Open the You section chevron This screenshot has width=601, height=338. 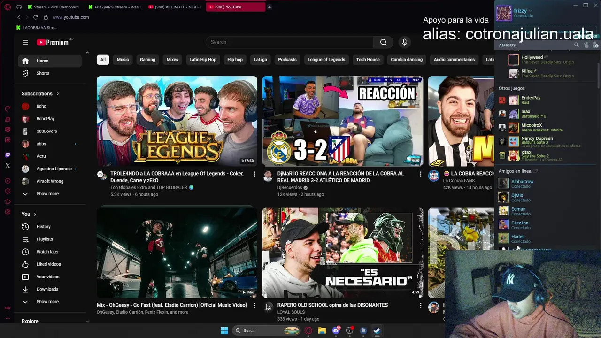tap(35, 215)
